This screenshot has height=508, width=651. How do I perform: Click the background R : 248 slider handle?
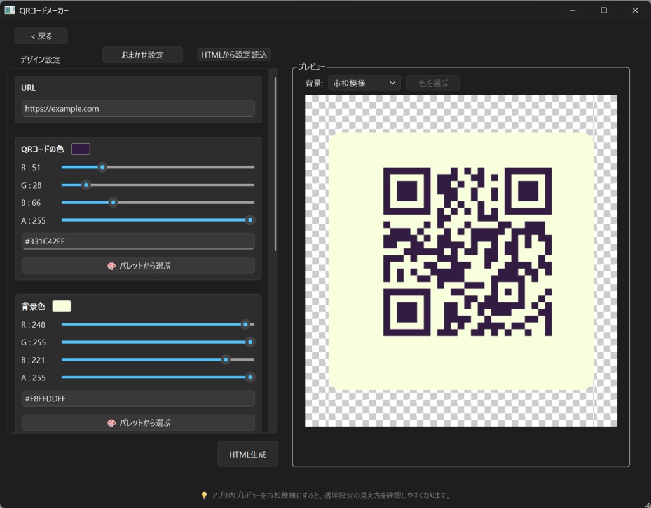tap(245, 324)
